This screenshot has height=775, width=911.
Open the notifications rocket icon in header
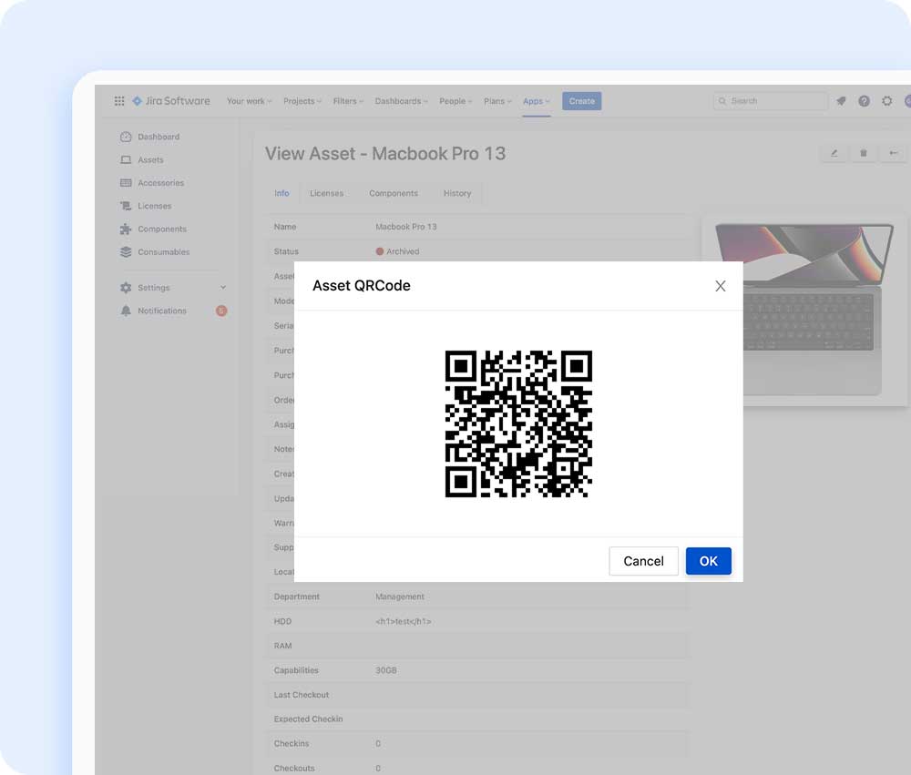[x=841, y=101]
